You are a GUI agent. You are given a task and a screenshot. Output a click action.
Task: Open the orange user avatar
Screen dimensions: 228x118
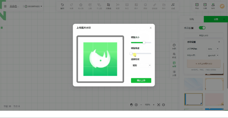222,6
